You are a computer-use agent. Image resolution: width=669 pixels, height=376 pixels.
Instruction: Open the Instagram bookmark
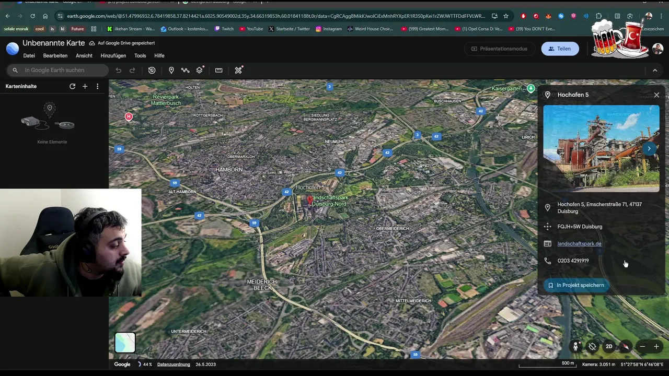328,29
